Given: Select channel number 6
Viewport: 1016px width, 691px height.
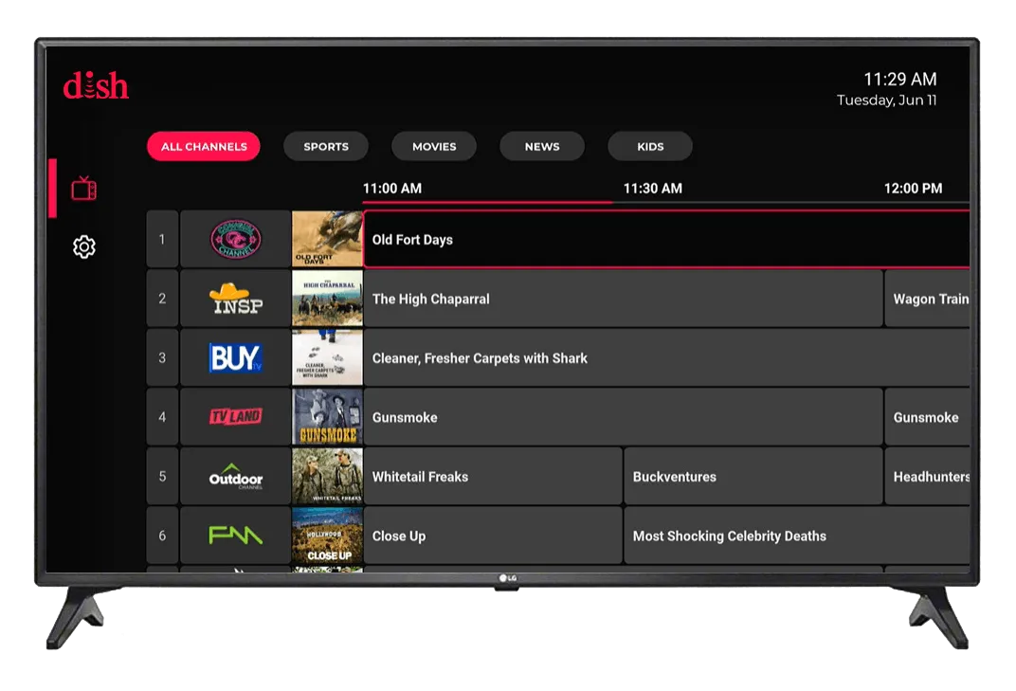Looking at the screenshot, I should 162,536.
